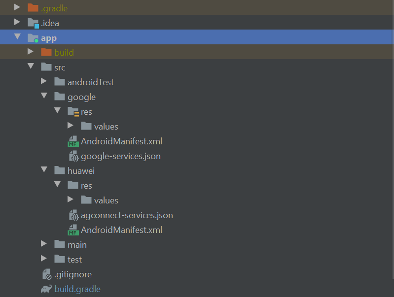Select the build folder name

(x=64, y=53)
